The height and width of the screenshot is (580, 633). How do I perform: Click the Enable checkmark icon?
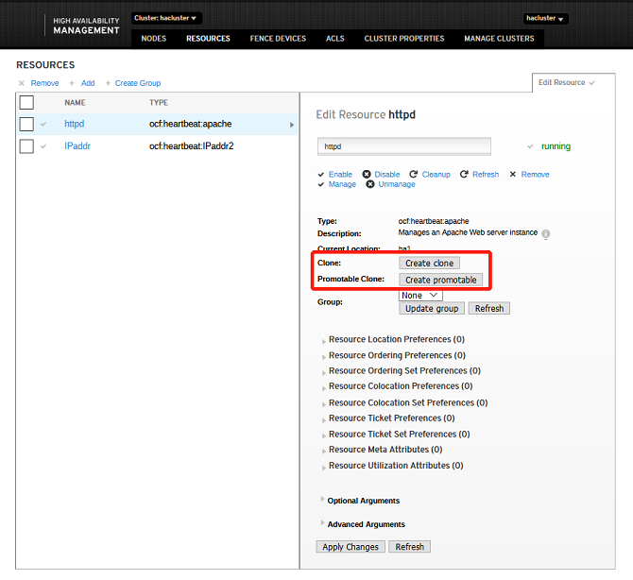coord(321,175)
